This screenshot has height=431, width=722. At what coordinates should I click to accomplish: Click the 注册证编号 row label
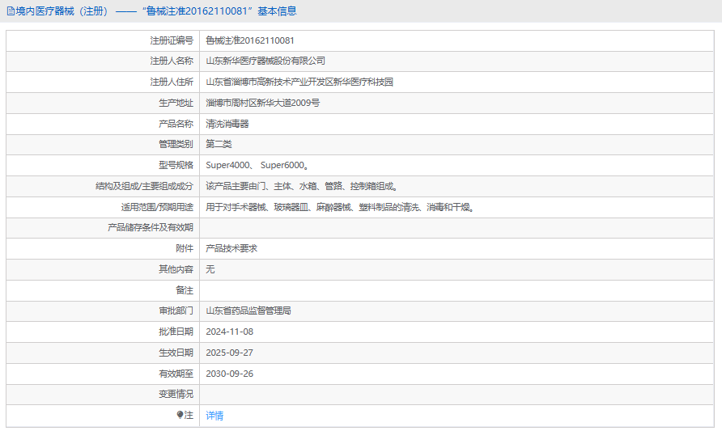pyautogui.click(x=172, y=40)
